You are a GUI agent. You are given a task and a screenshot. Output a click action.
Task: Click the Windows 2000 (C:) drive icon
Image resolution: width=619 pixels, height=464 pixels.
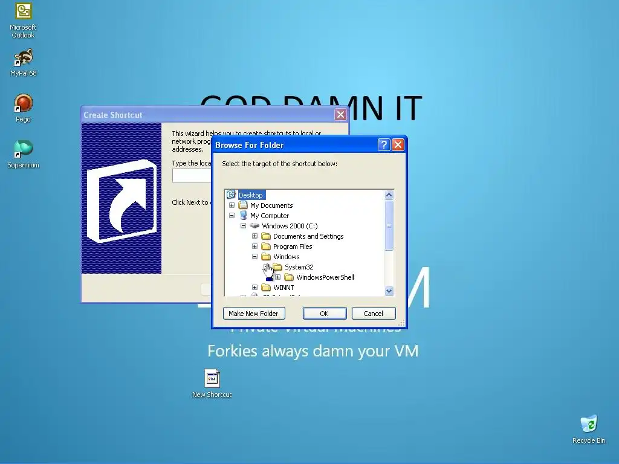click(x=254, y=226)
